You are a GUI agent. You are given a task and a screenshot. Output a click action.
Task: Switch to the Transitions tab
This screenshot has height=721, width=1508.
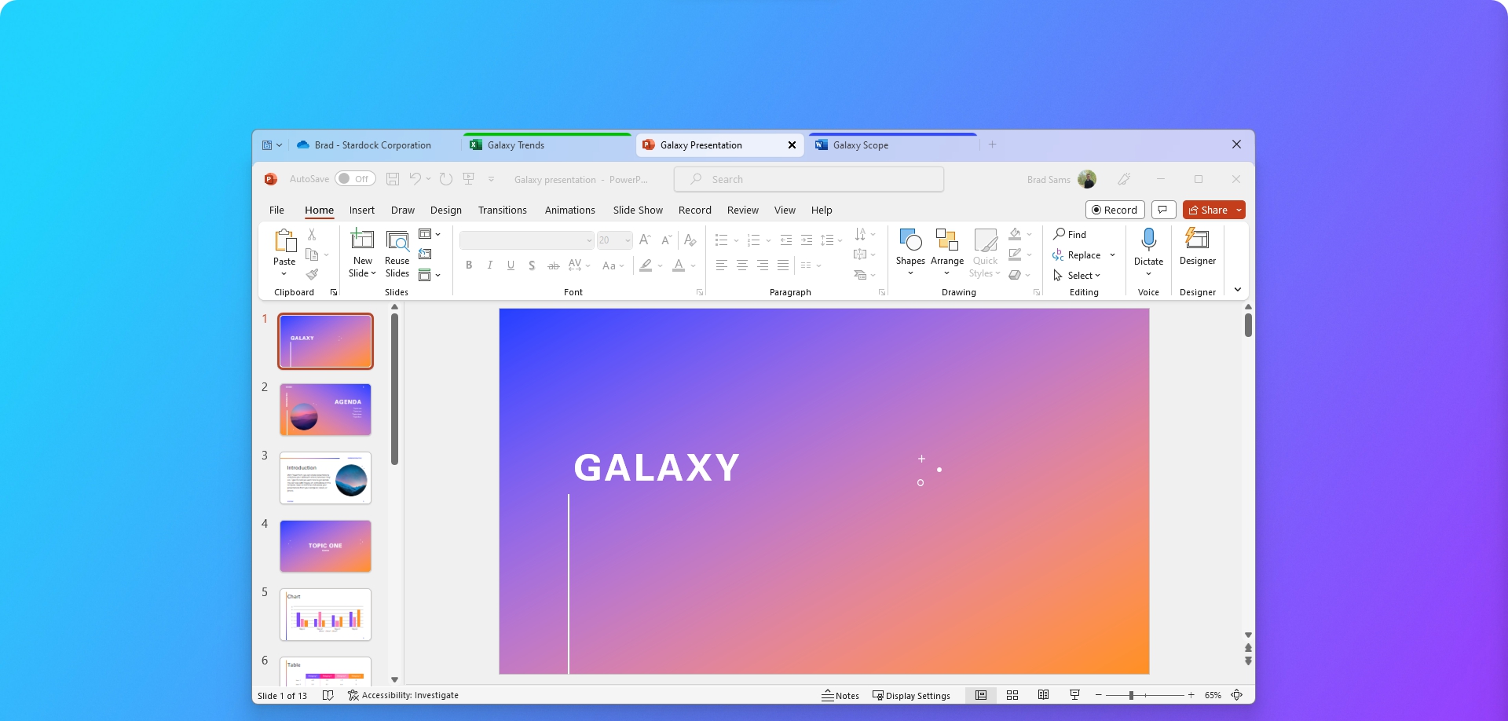point(503,210)
